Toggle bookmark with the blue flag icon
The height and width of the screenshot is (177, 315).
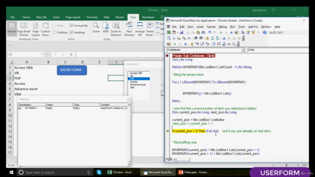(x=224, y=38)
